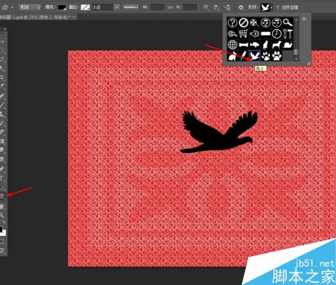Select the speaker volume shape preset
Image resolution: width=336 pixels, height=285 pixels.
point(255,34)
